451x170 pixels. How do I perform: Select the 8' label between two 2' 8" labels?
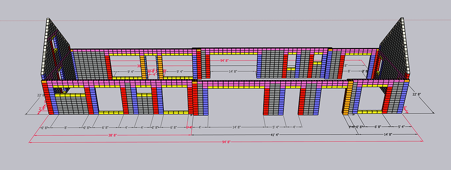65,128
